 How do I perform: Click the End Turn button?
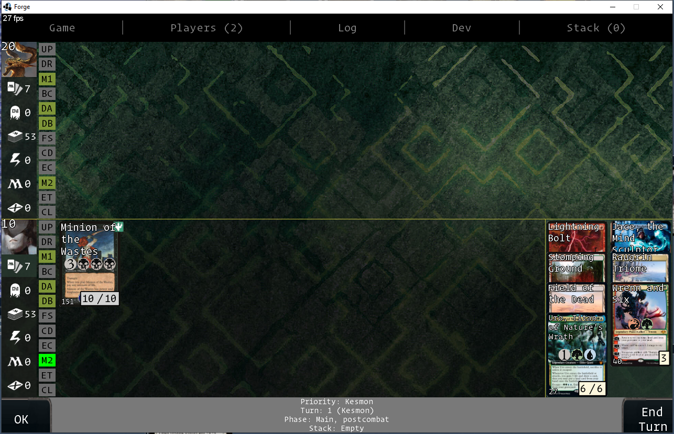pos(648,417)
